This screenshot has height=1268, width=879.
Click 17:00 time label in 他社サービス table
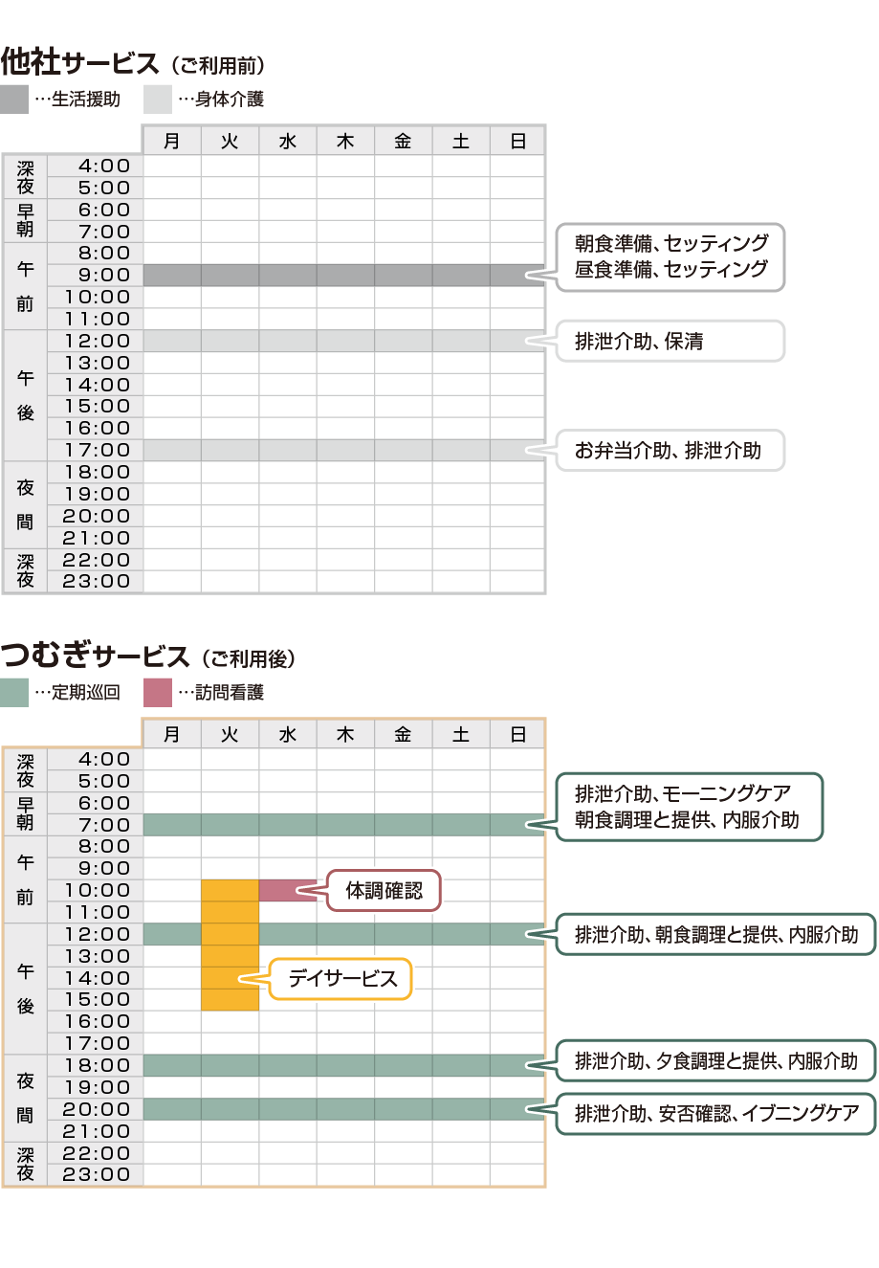[x=98, y=451]
